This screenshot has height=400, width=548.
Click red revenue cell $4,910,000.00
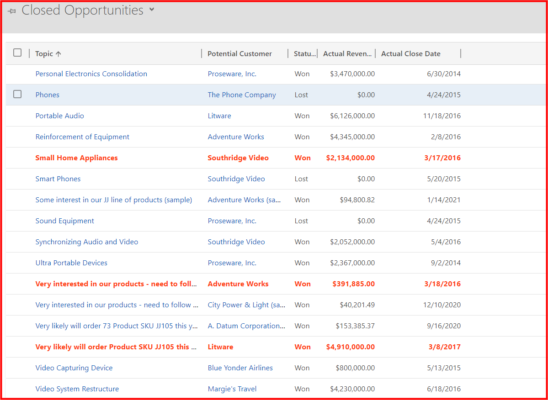(351, 347)
